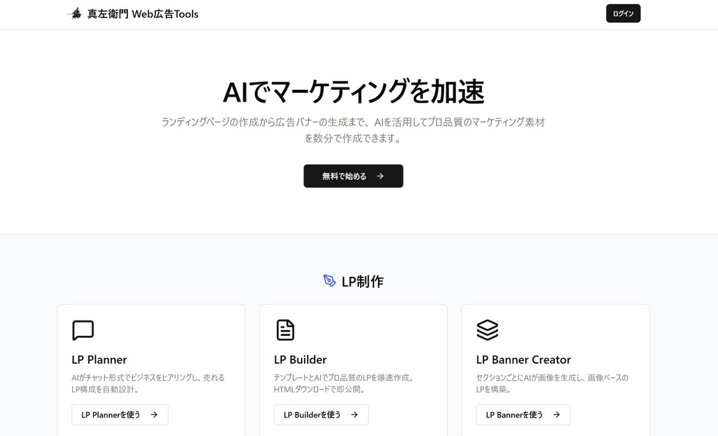Viewport: 718px width, 436px height.
Task: Click the LP制作 section heading
Action: [363, 282]
